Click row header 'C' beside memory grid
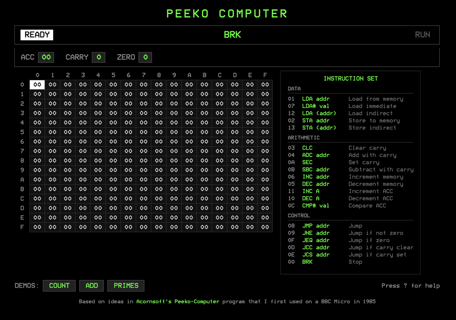This screenshot has width=456, height=320. click(22, 199)
